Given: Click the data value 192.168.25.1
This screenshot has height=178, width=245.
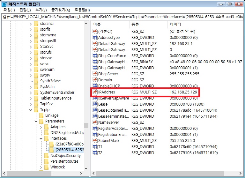Looking at the screenshot, I should [181, 43].
